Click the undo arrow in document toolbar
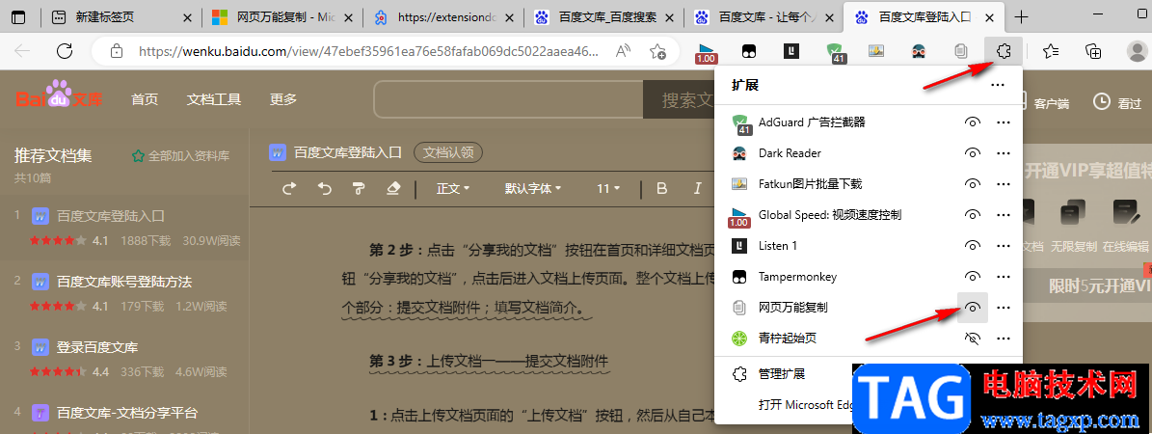Image resolution: width=1152 pixels, height=434 pixels. pos(325,188)
